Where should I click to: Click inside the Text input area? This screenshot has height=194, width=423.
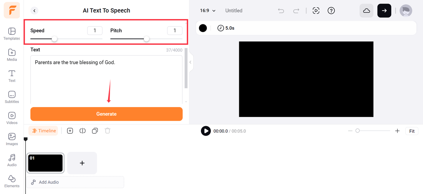(106, 80)
